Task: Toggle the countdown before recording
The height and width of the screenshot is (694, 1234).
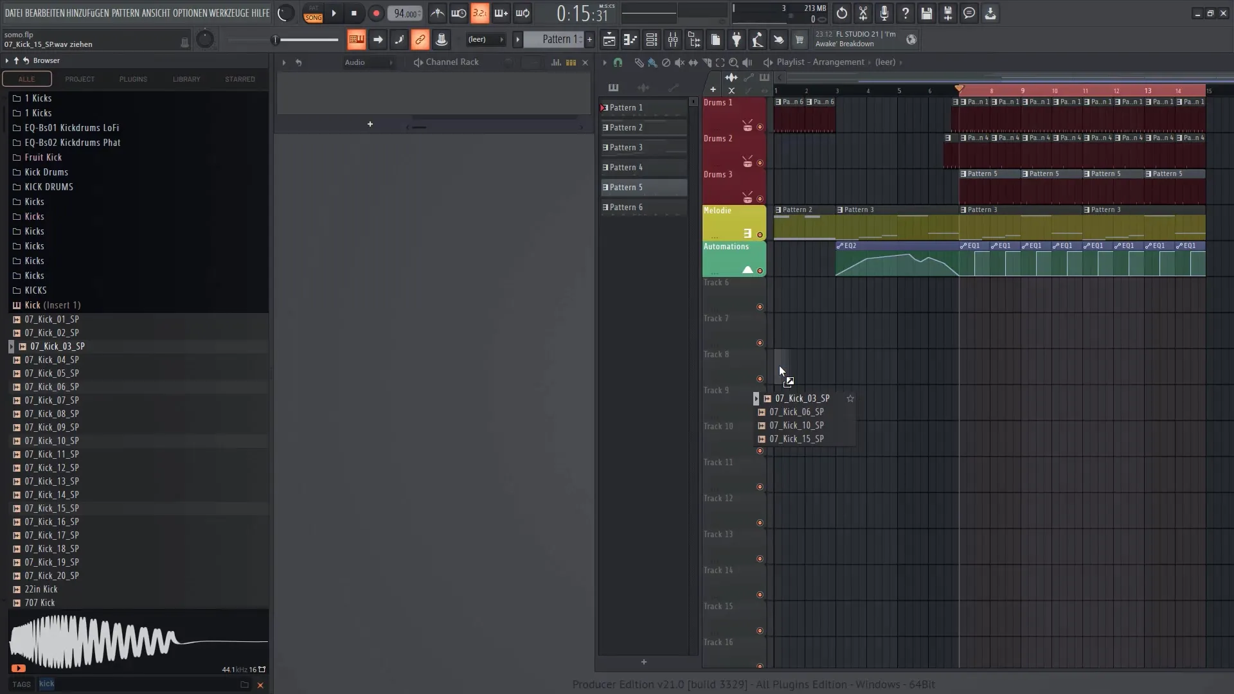Action: click(480, 13)
